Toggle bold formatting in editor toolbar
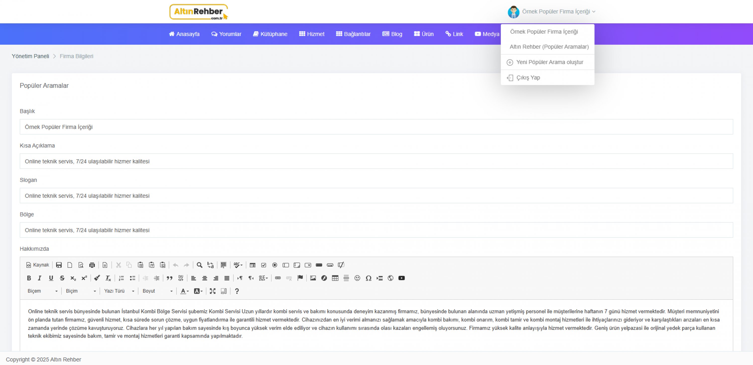 (29, 278)
